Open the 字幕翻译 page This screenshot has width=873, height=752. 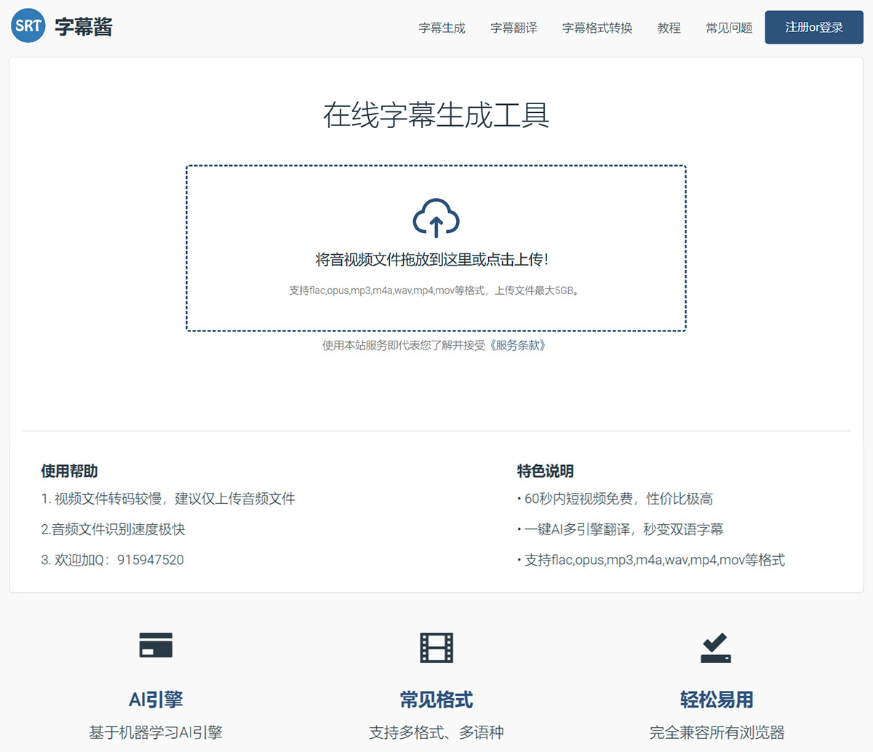click(x=514, y=28)
